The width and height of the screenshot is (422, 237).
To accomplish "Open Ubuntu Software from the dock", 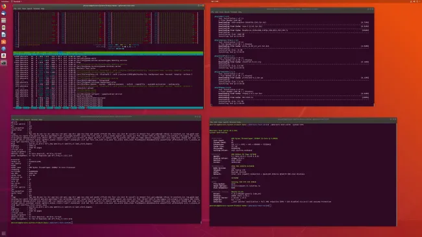I will click(x=3, y=42).
